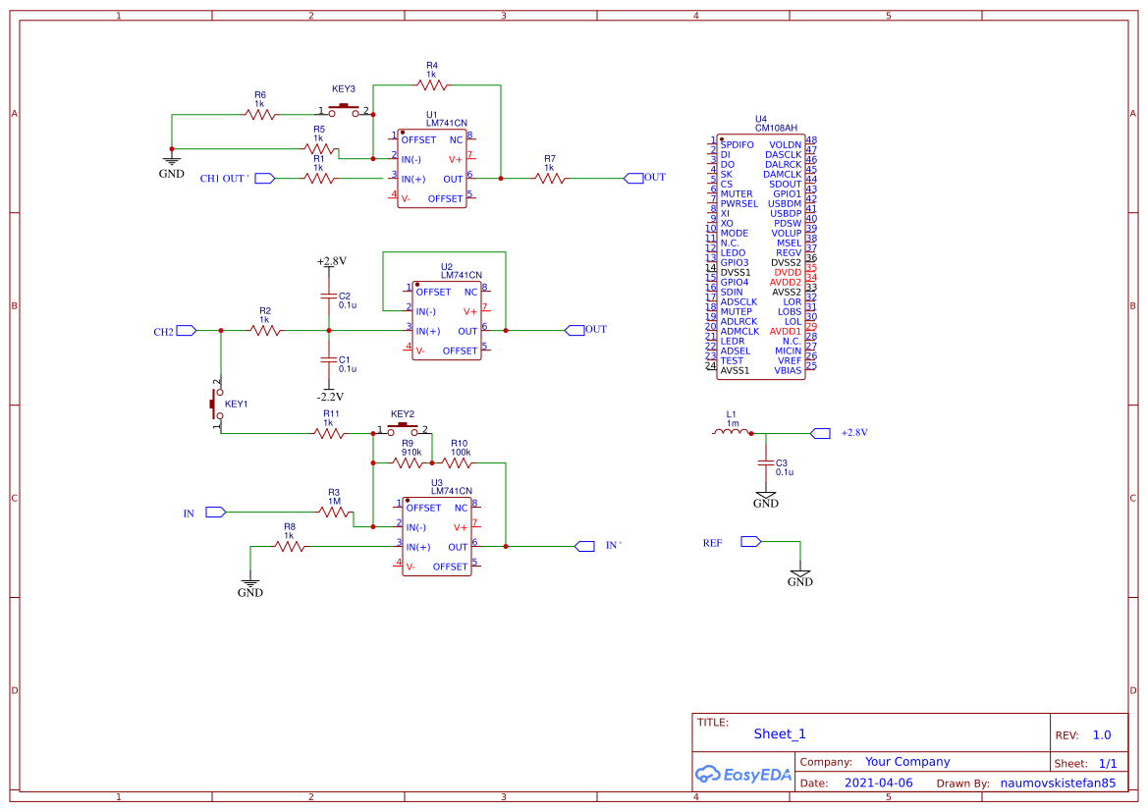
Task: Select capacitor C2 0.1u
Action: (x=328, y=297)
